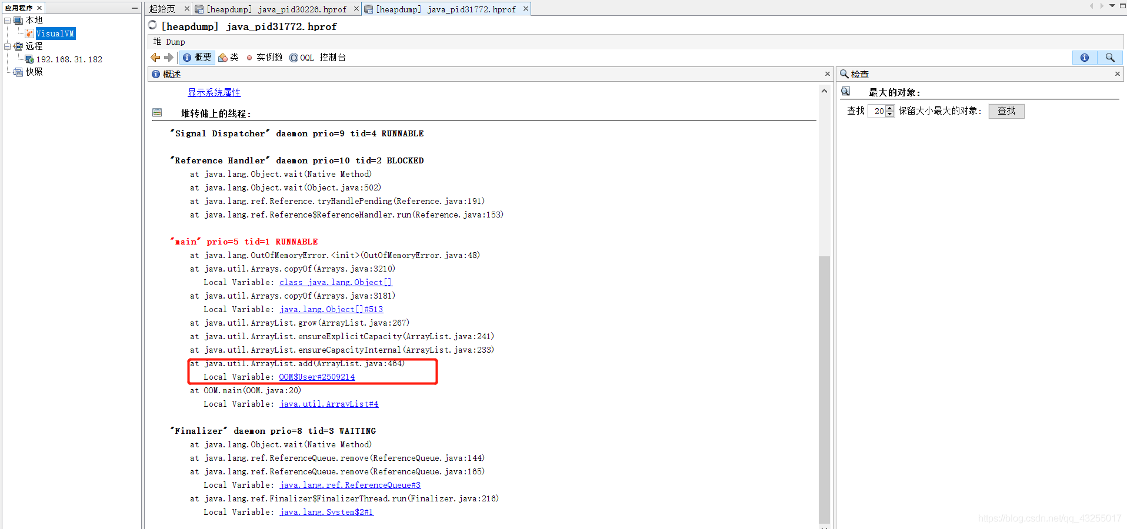Select the 192.168.31.182 remote host

pyautogui.click(x=69, y=59)
